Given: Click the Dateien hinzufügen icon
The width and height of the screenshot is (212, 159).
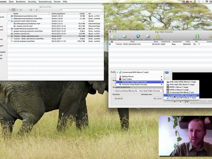Looking at the screenshot, I should point(125,36).
